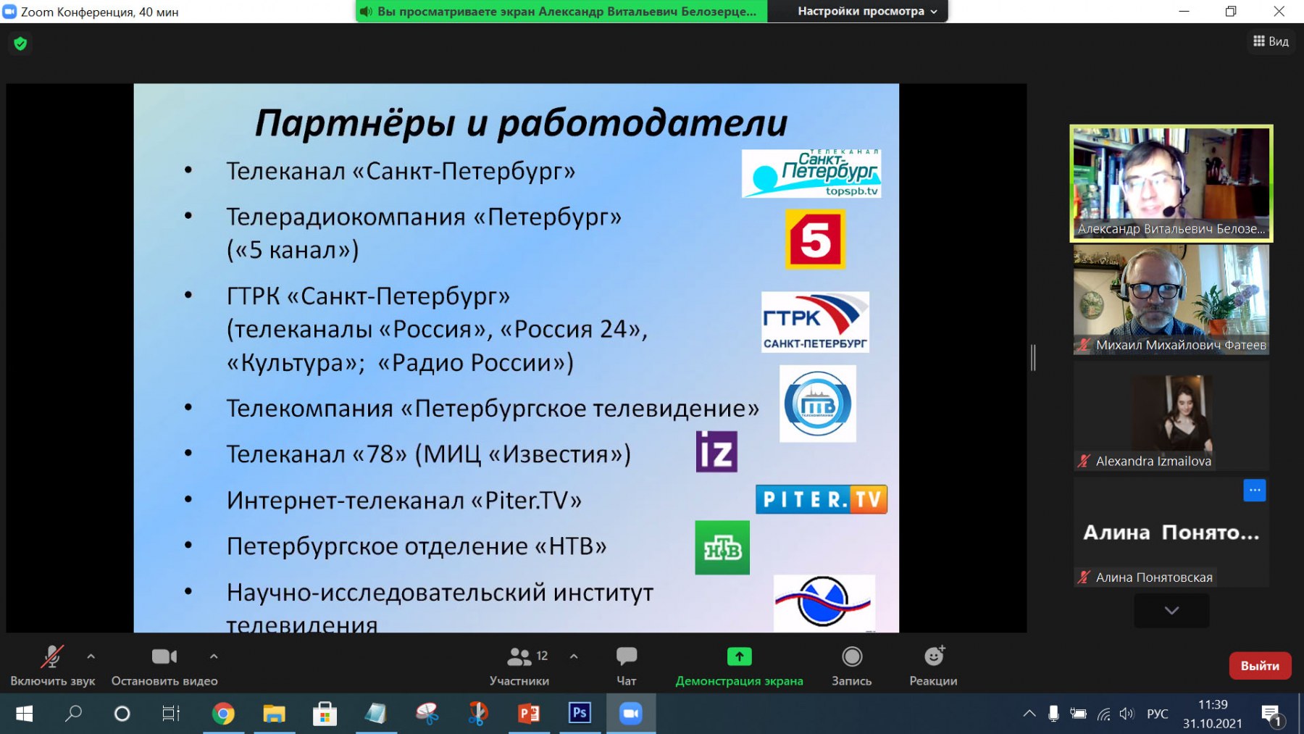Open the green encryption shield icon

[x=20, y=43]
